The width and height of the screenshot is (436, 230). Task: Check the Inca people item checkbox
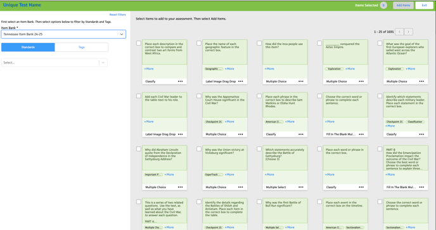pyautogui.click(x=259, y=43)
